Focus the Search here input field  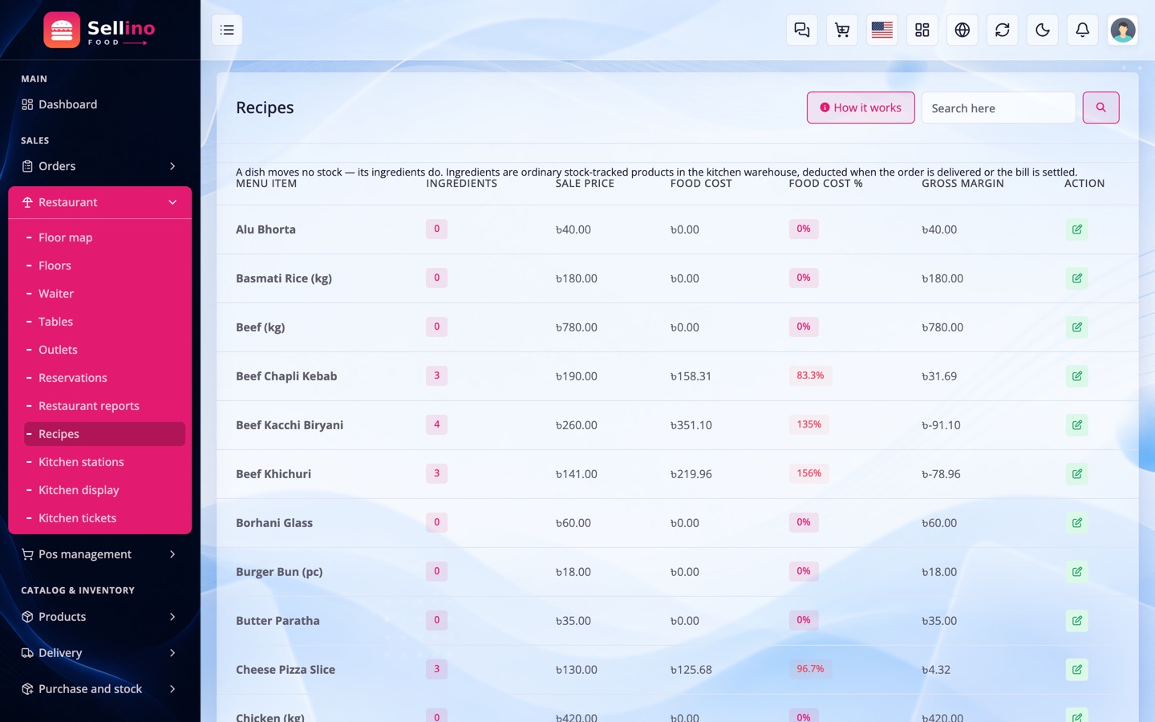click(x=999, y=107)
